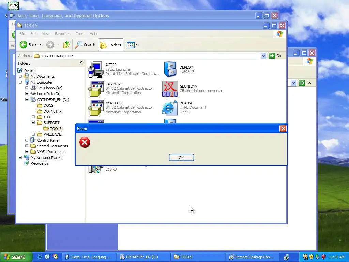Viewport: 349px width, 262px height.
Task: Click OK in the Error dialog
Action: click(x=181, y=158)
